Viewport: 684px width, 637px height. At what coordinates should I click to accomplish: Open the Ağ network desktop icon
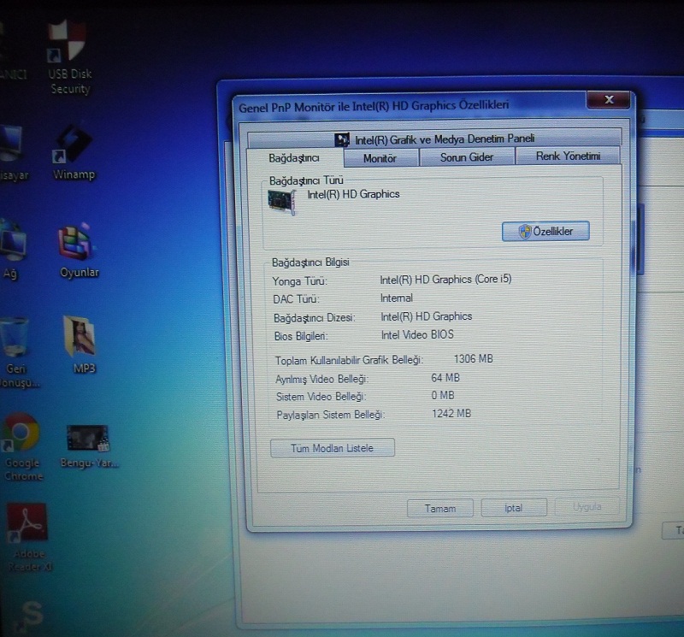13,251
